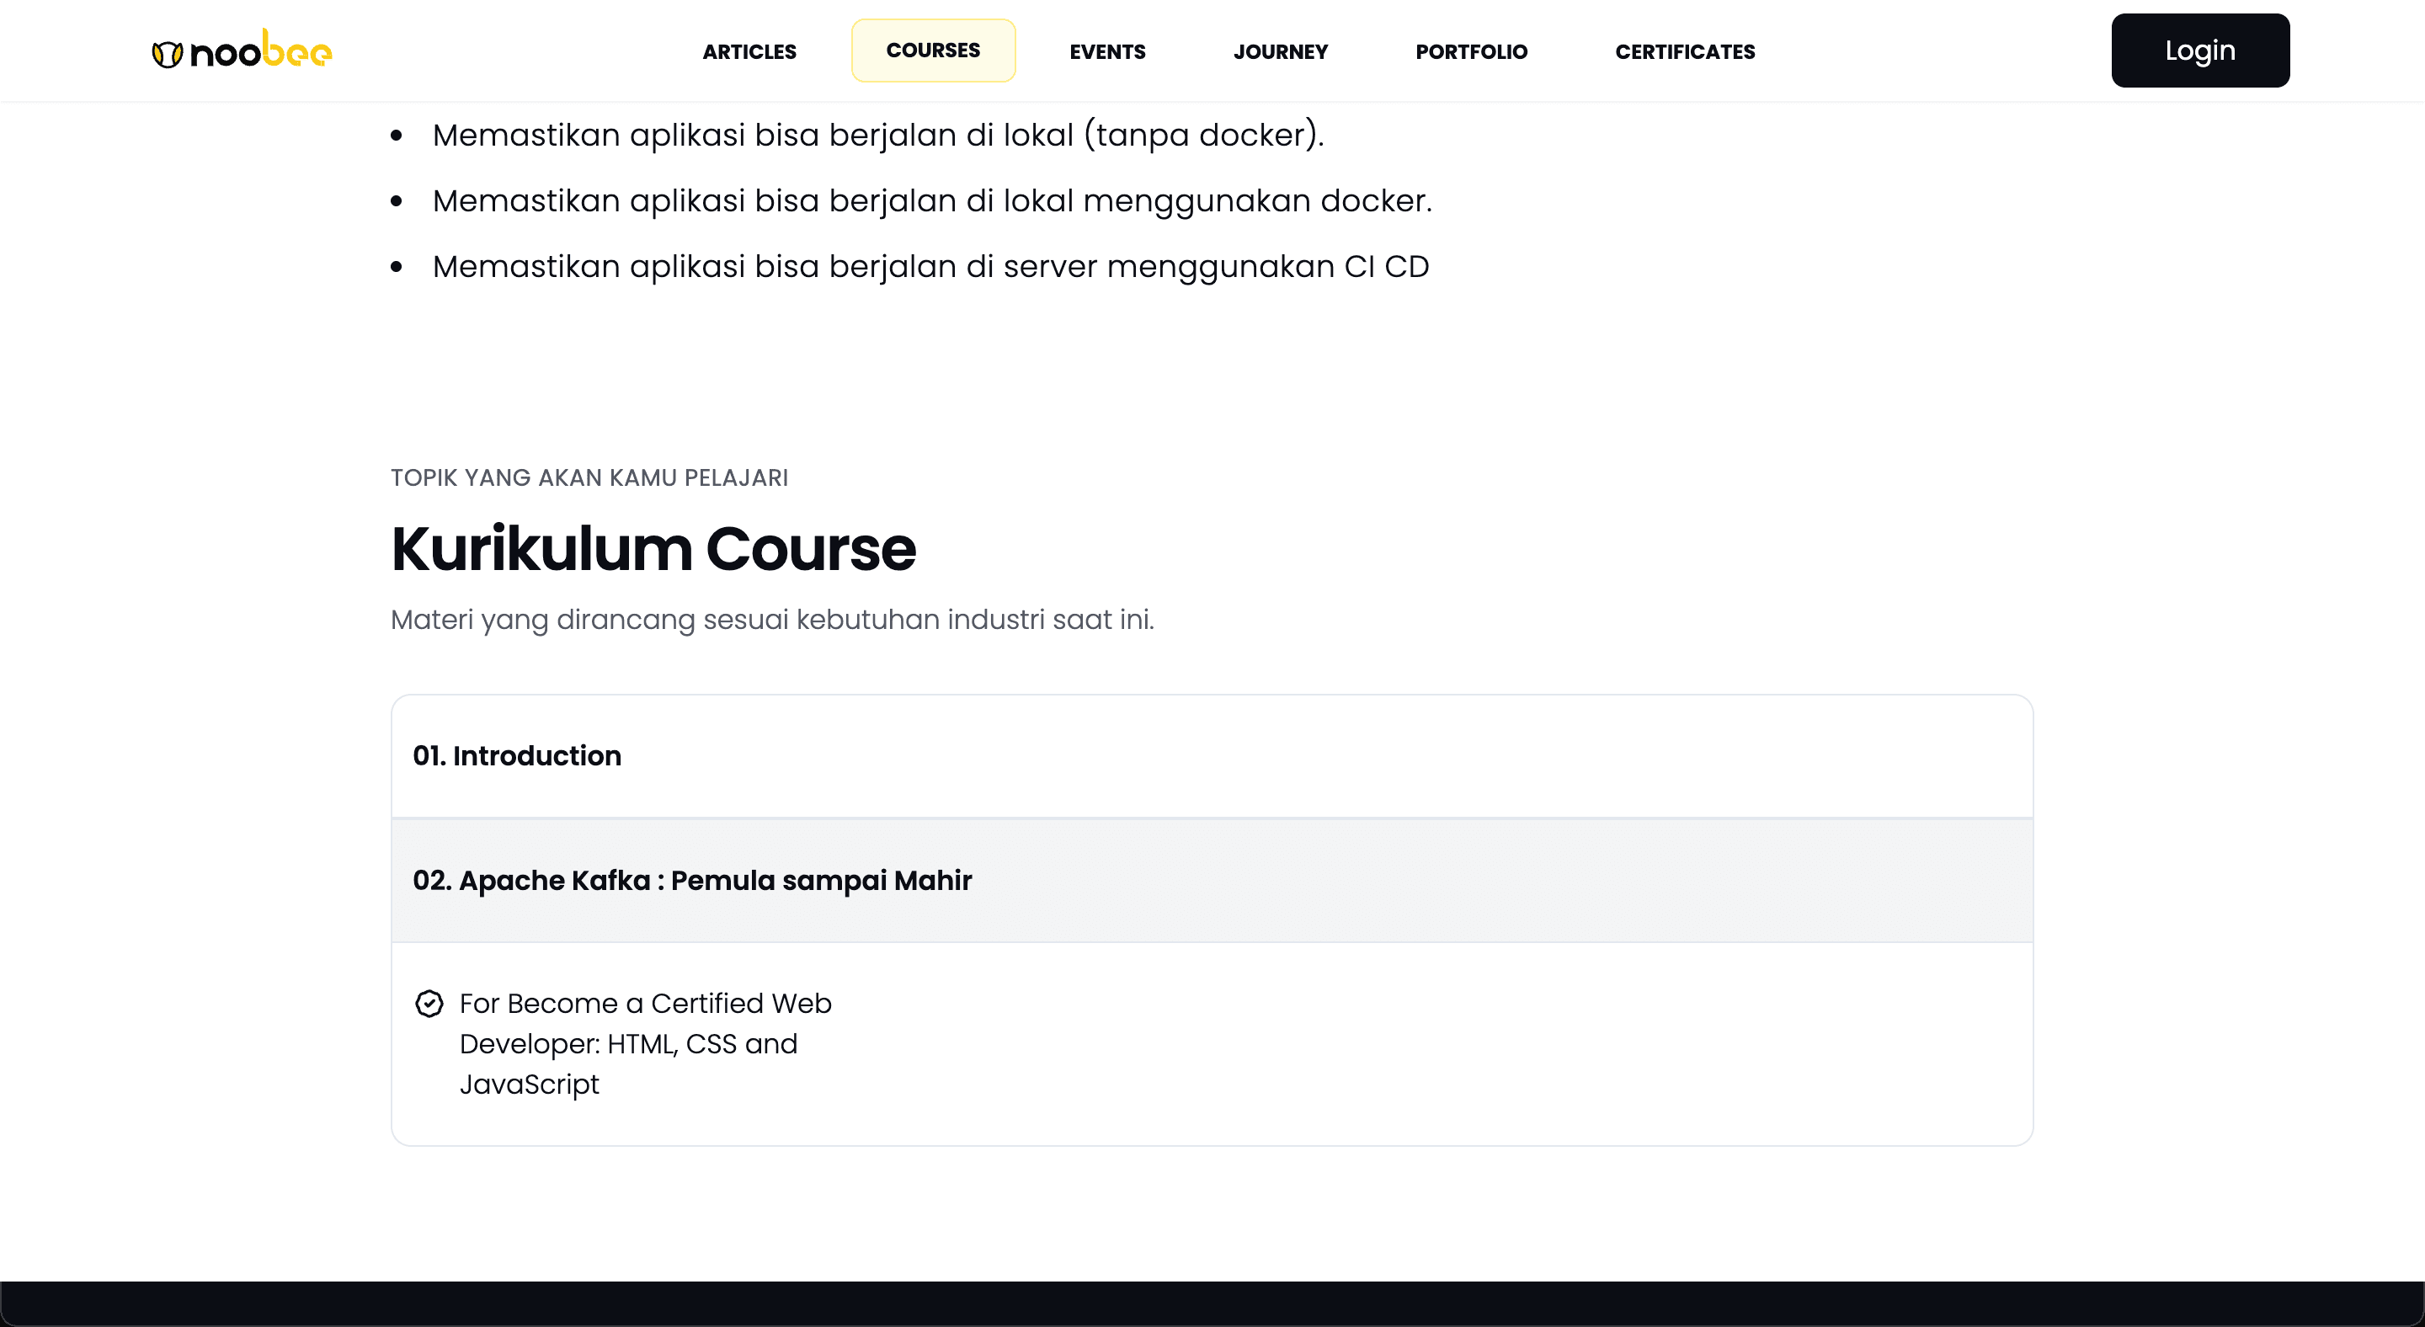The height and width of the screenshot is (1327, 2425).
Task: Click the Login button
Action: 2200,50
